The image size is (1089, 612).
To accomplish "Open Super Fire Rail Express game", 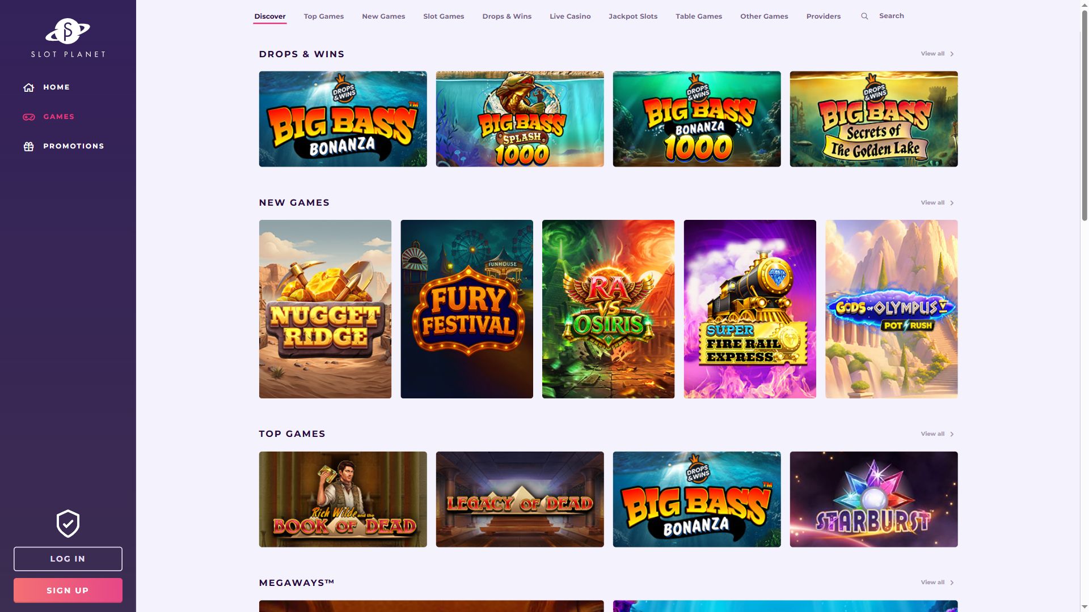I will click(x=750, y=309).
